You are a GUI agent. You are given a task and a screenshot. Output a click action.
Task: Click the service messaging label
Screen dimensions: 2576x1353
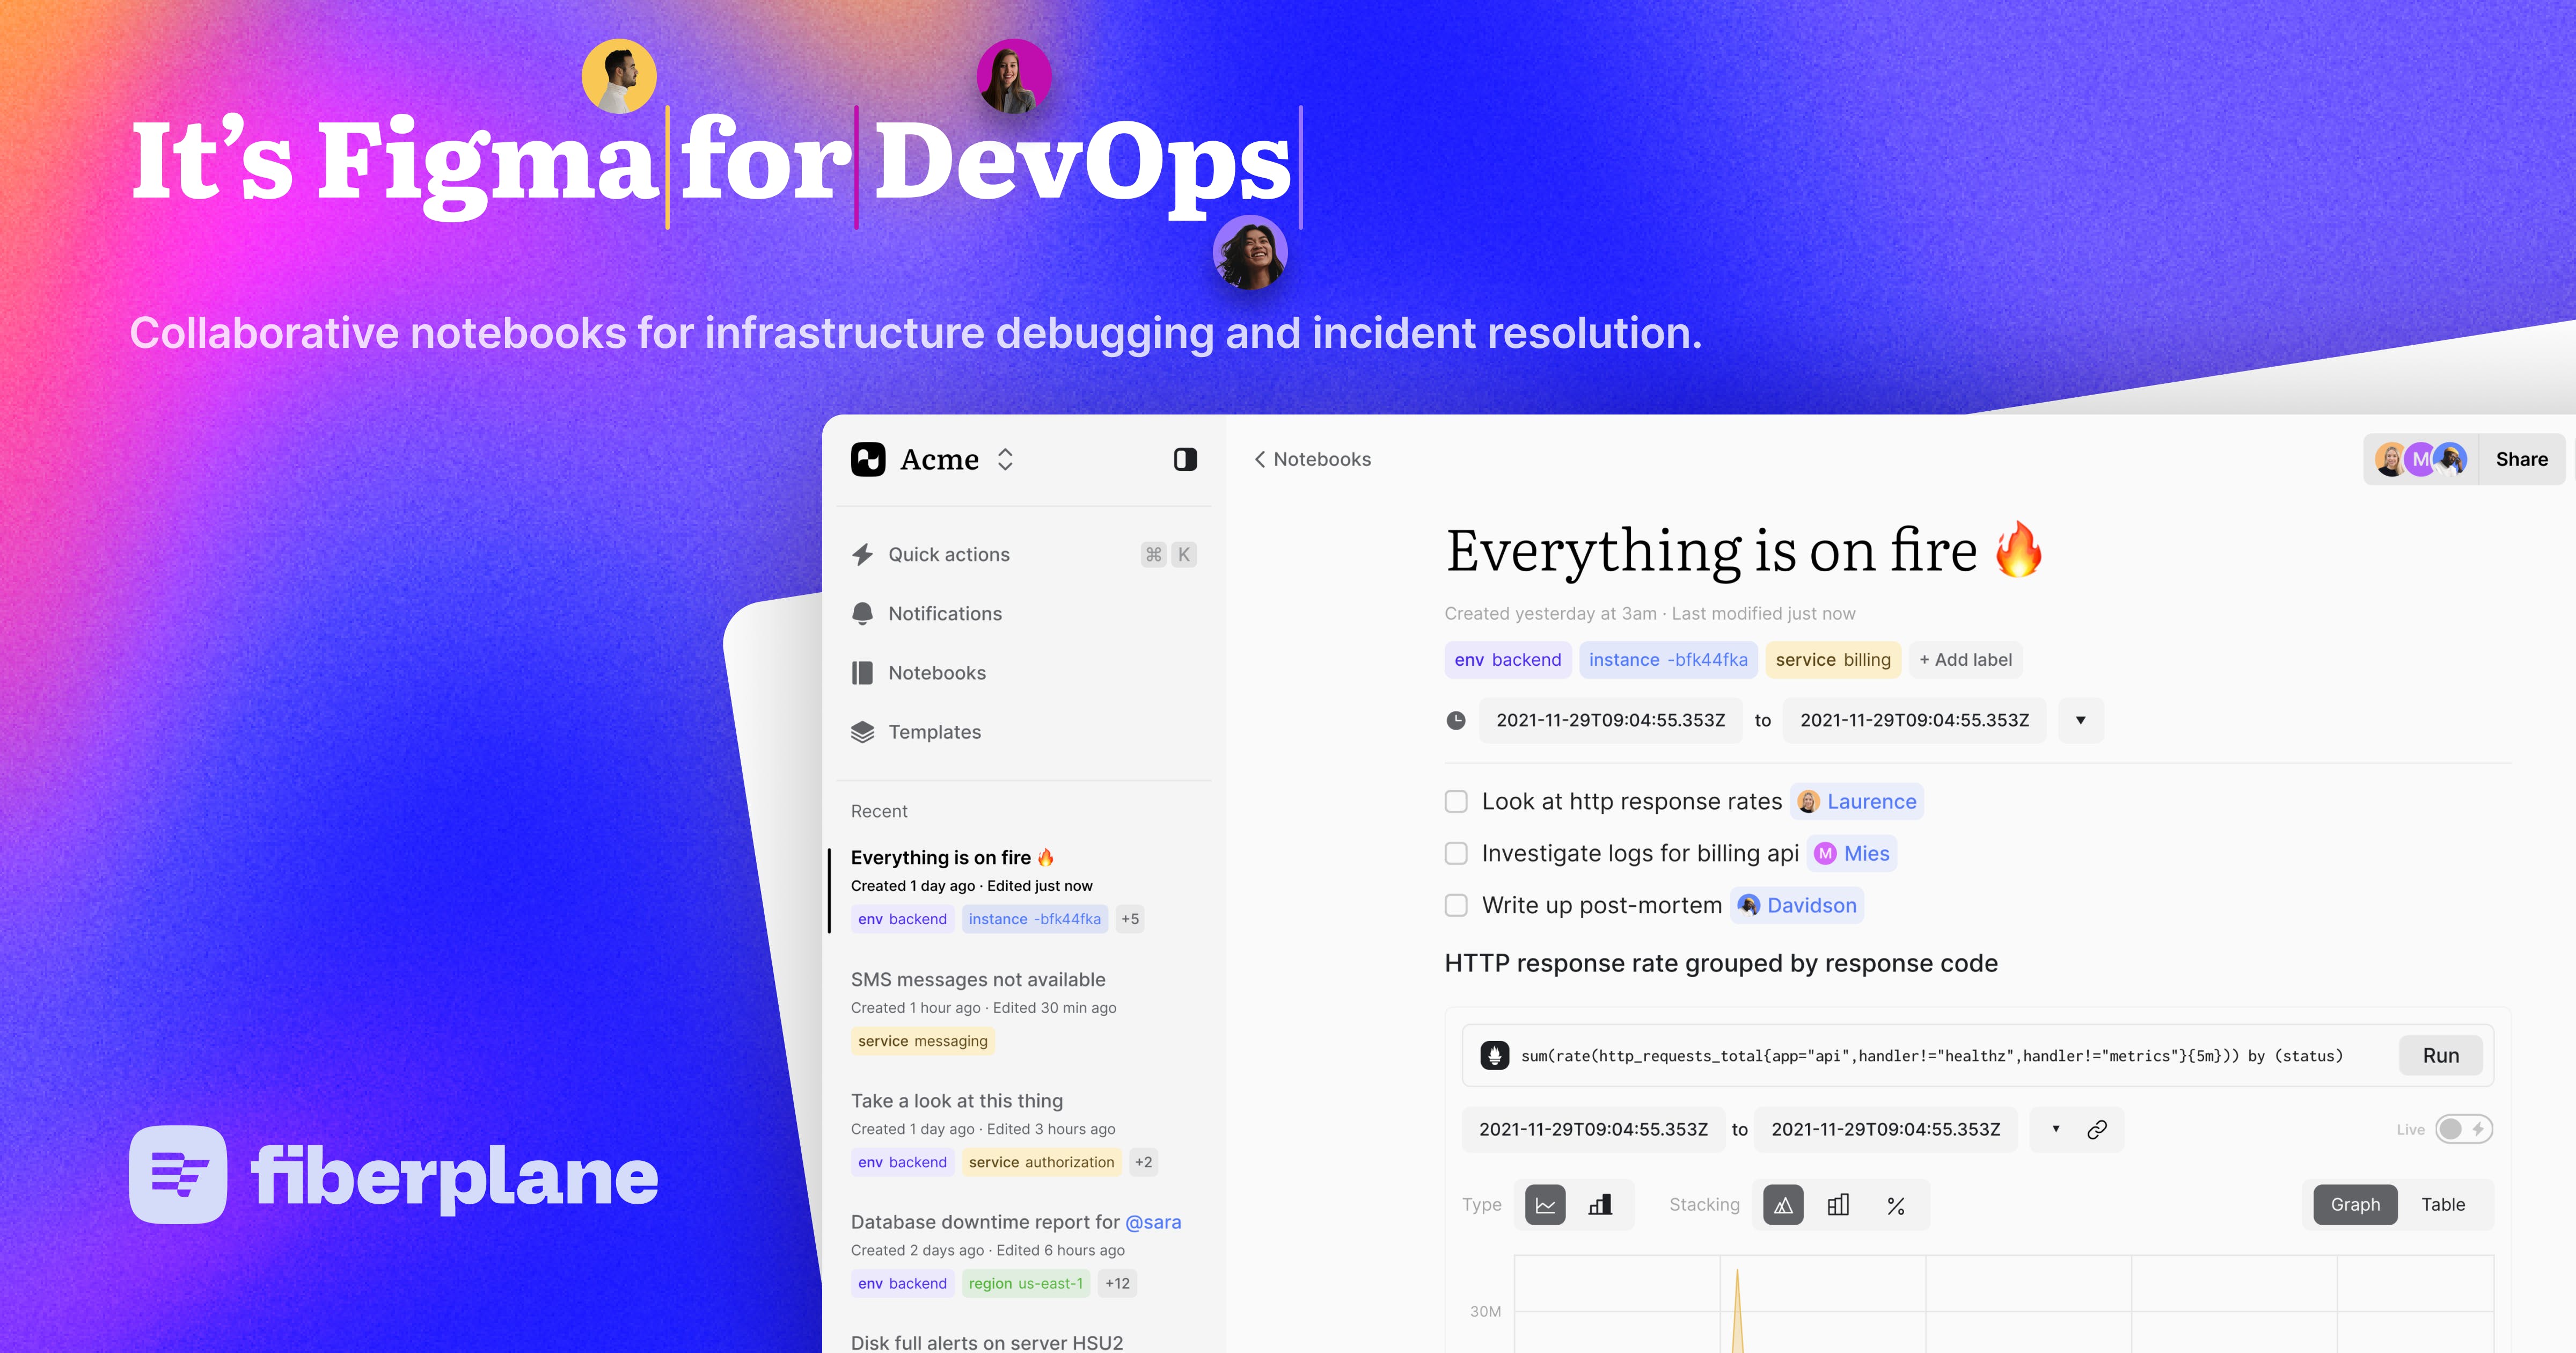click(923, 1041)
